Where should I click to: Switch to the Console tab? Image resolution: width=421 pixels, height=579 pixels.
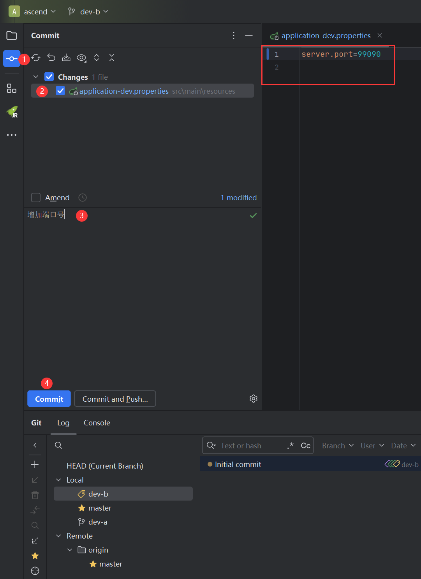[97, 423]
